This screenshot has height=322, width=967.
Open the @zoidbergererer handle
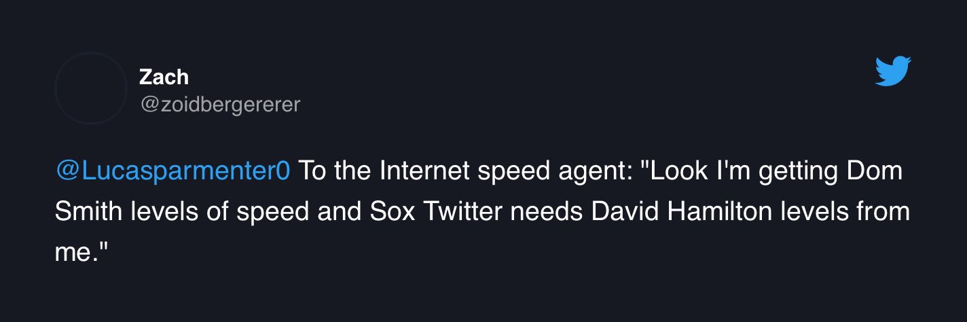tap(219, 105)
